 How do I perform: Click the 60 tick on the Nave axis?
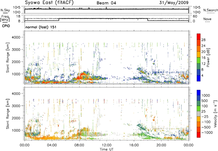(195, 16)
